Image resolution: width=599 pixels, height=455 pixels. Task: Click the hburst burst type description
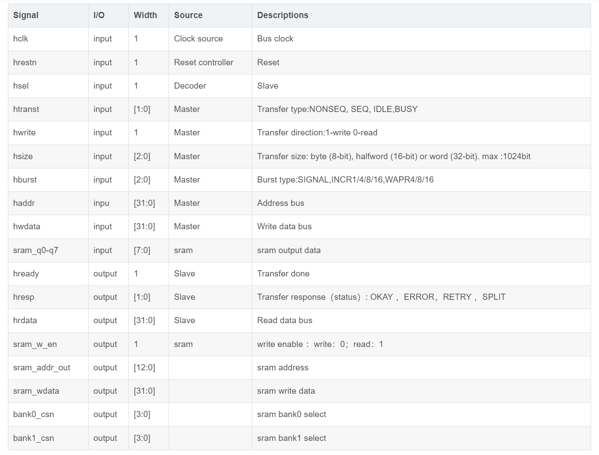pos(345,180)
